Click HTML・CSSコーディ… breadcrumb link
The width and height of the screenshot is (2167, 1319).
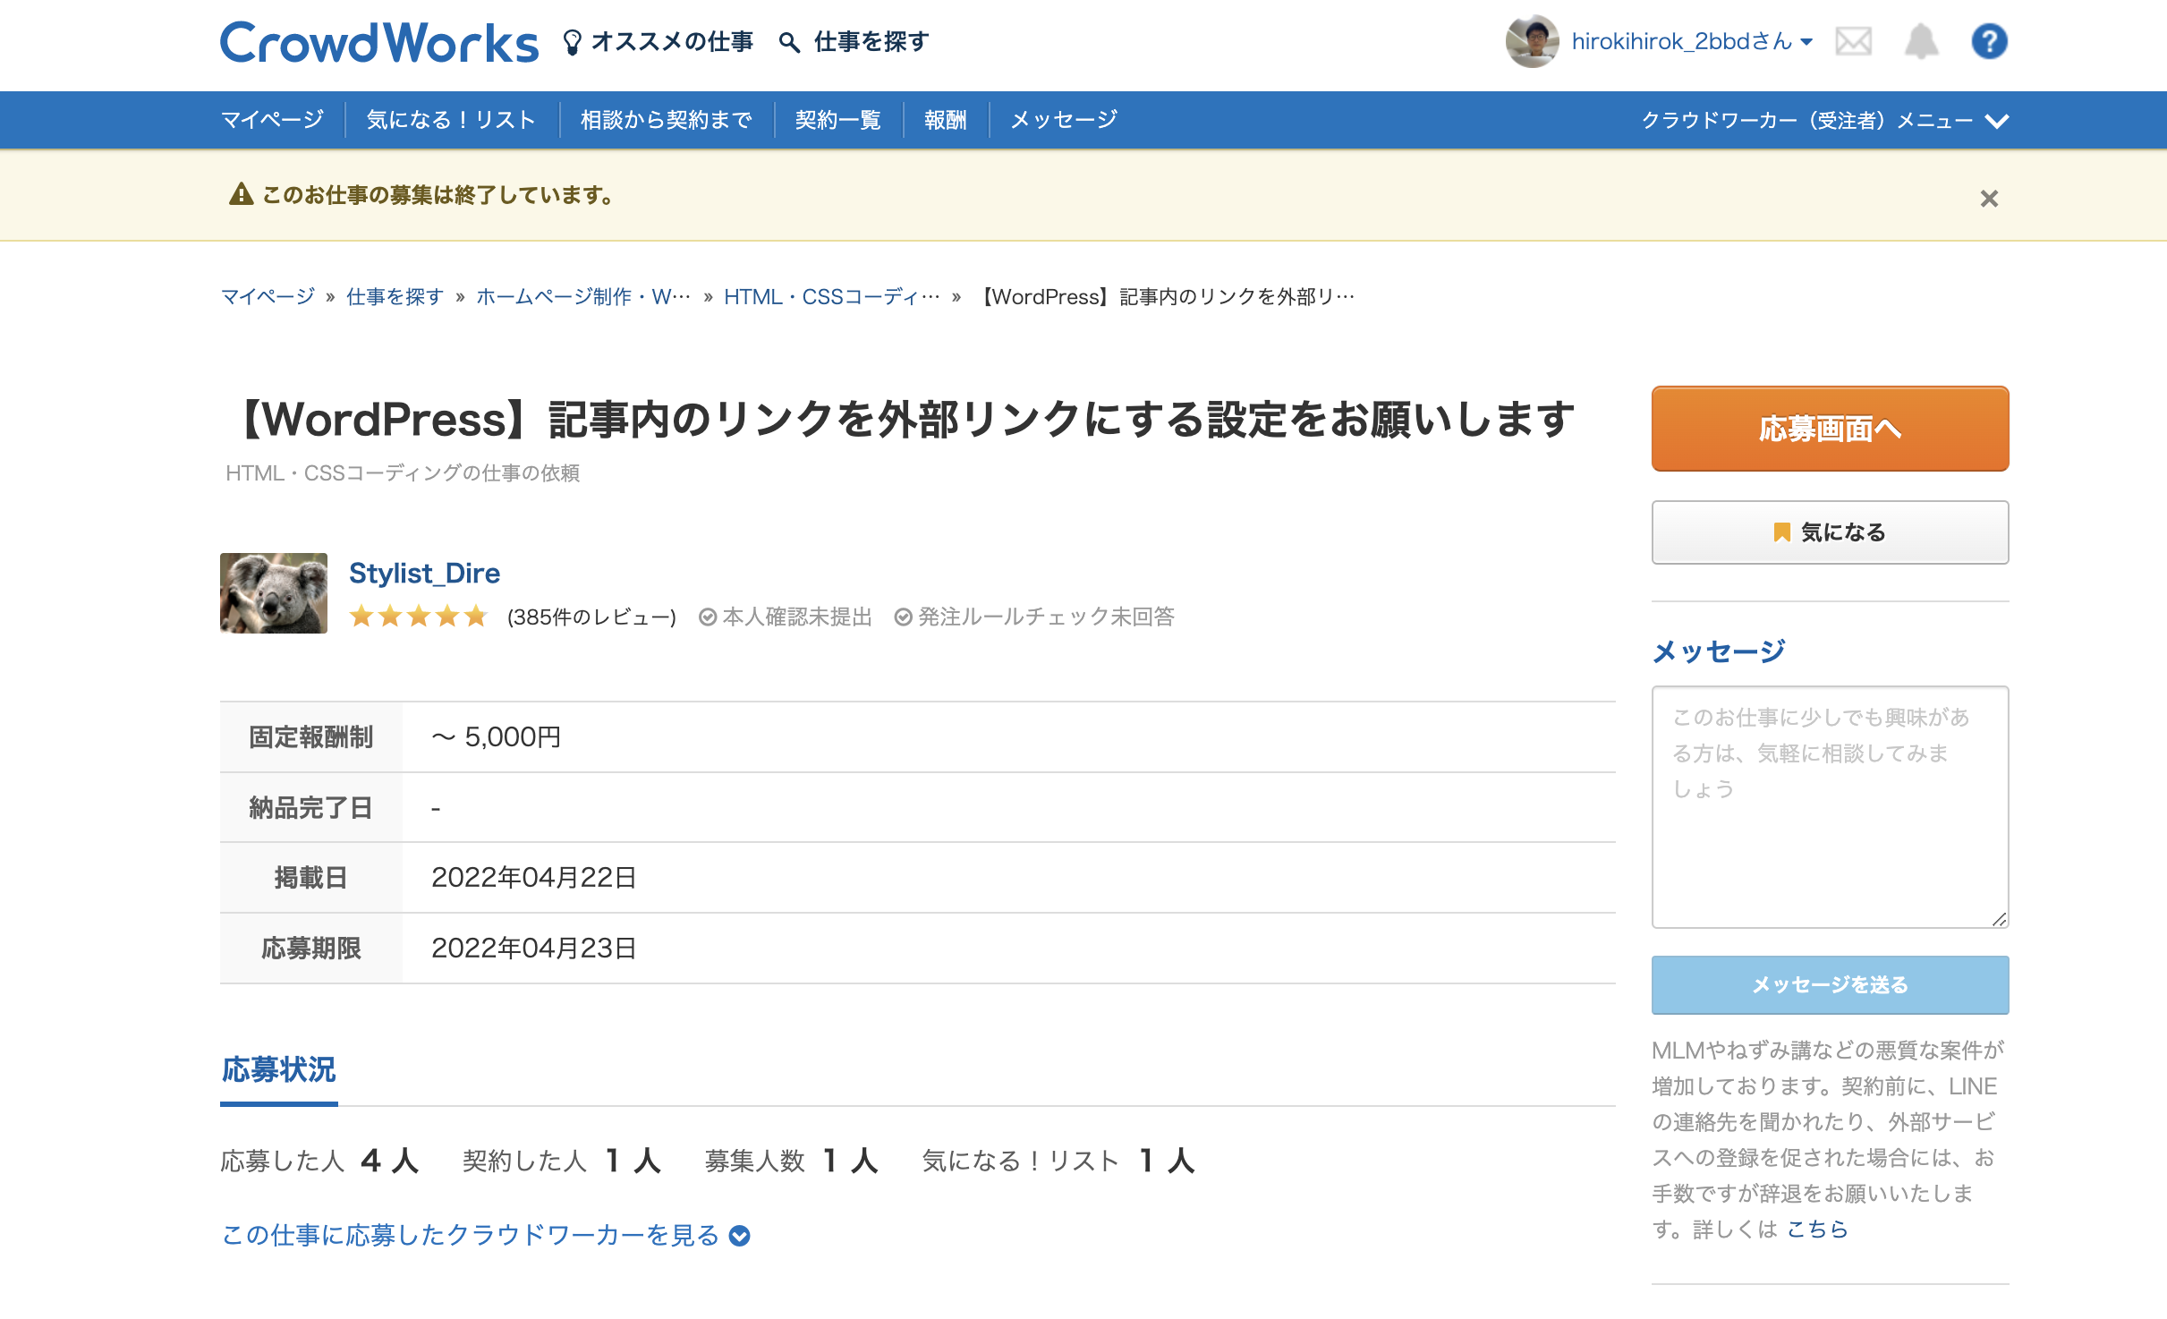point(832,296)
